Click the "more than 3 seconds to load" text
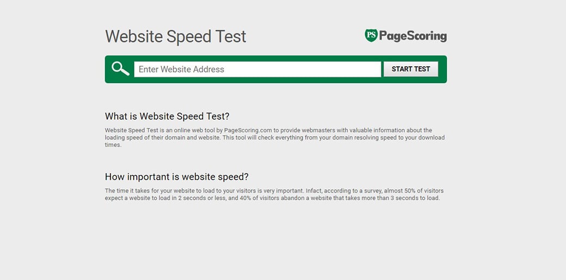566x280 pixels. click(402, 198)
